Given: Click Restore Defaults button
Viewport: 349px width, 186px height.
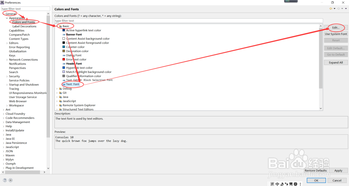Looking at the screenshot, I should 315,170.
